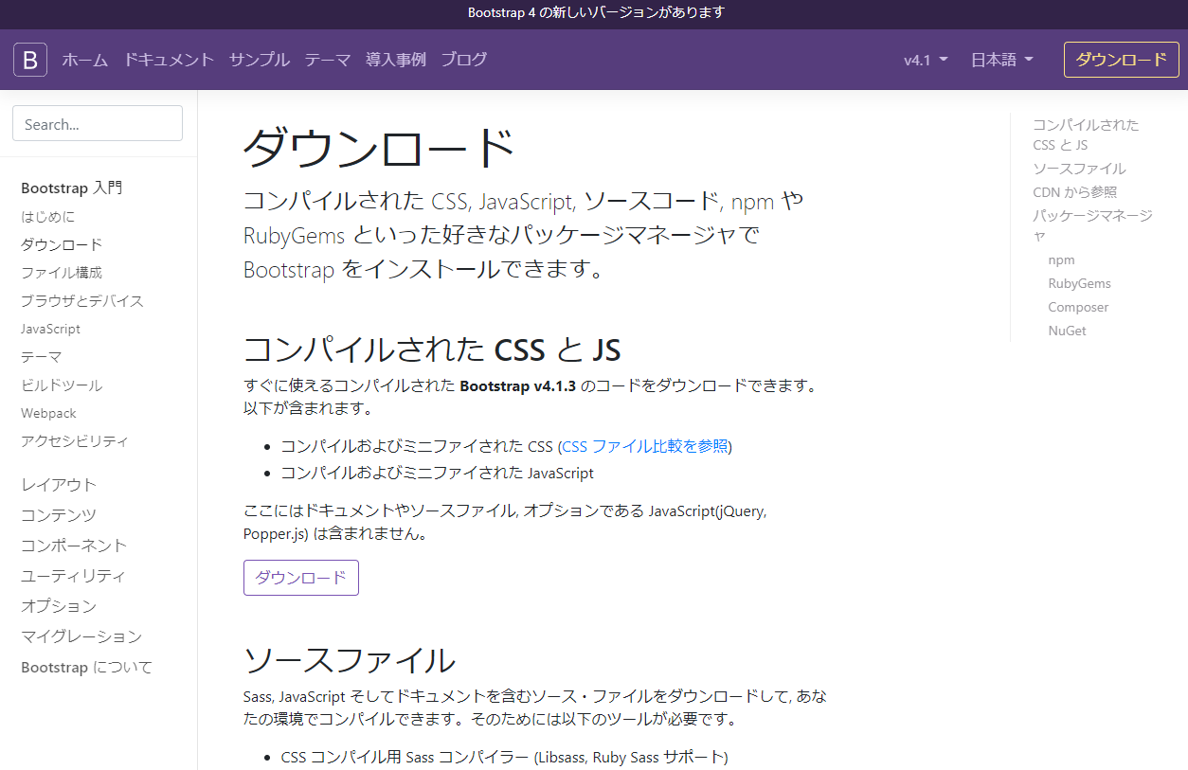Screen dimensions: 1188x770
Task: Expand コンテンツ sidebar section
Action: tap(59, 515)
